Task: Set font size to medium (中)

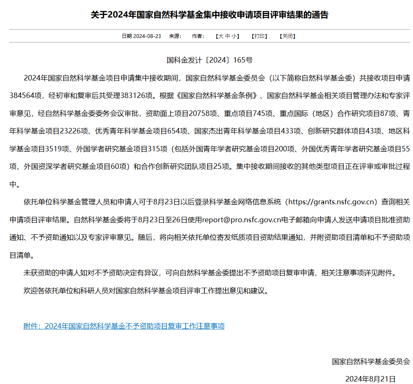Action: [227, 36]
